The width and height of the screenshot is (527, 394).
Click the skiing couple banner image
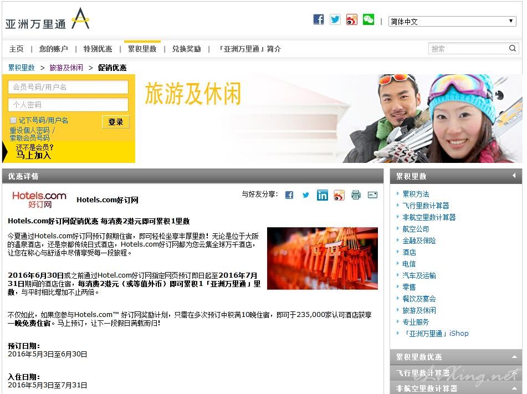coord(433,119)
